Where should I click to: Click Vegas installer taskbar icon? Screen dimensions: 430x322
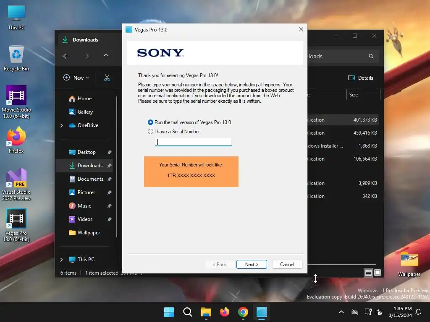pyautogui.click(x=261, y=312)
